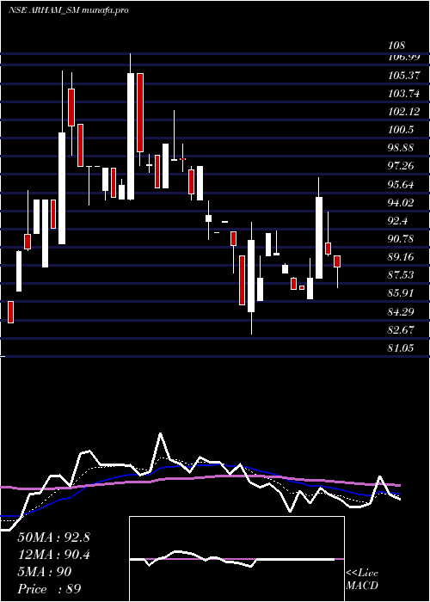The height and width of the screenshot is (602, 430).
Task: Click the 84.29 price axis label
Action: coord(401,311)
